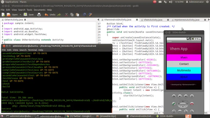Select the VhemAndroidActivity.java tab
This screenshot has height=118, width=210.
click(x=118, y=20)
